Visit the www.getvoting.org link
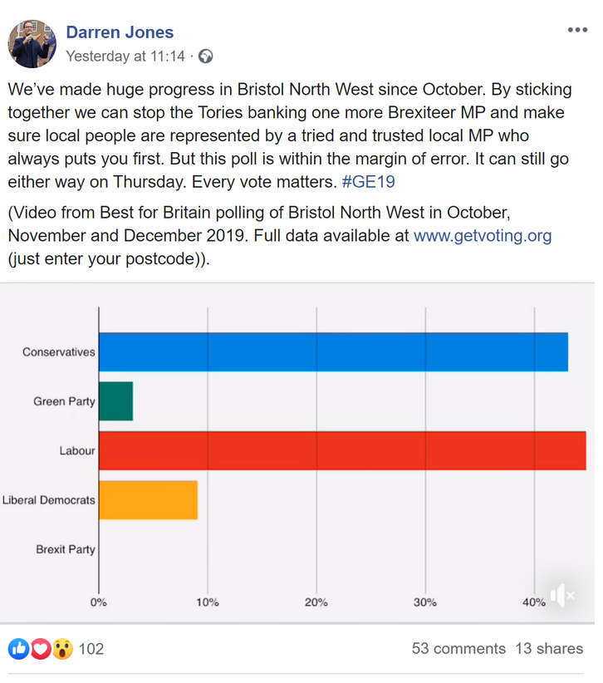The image size is (603, 683). tap(483, 236)
